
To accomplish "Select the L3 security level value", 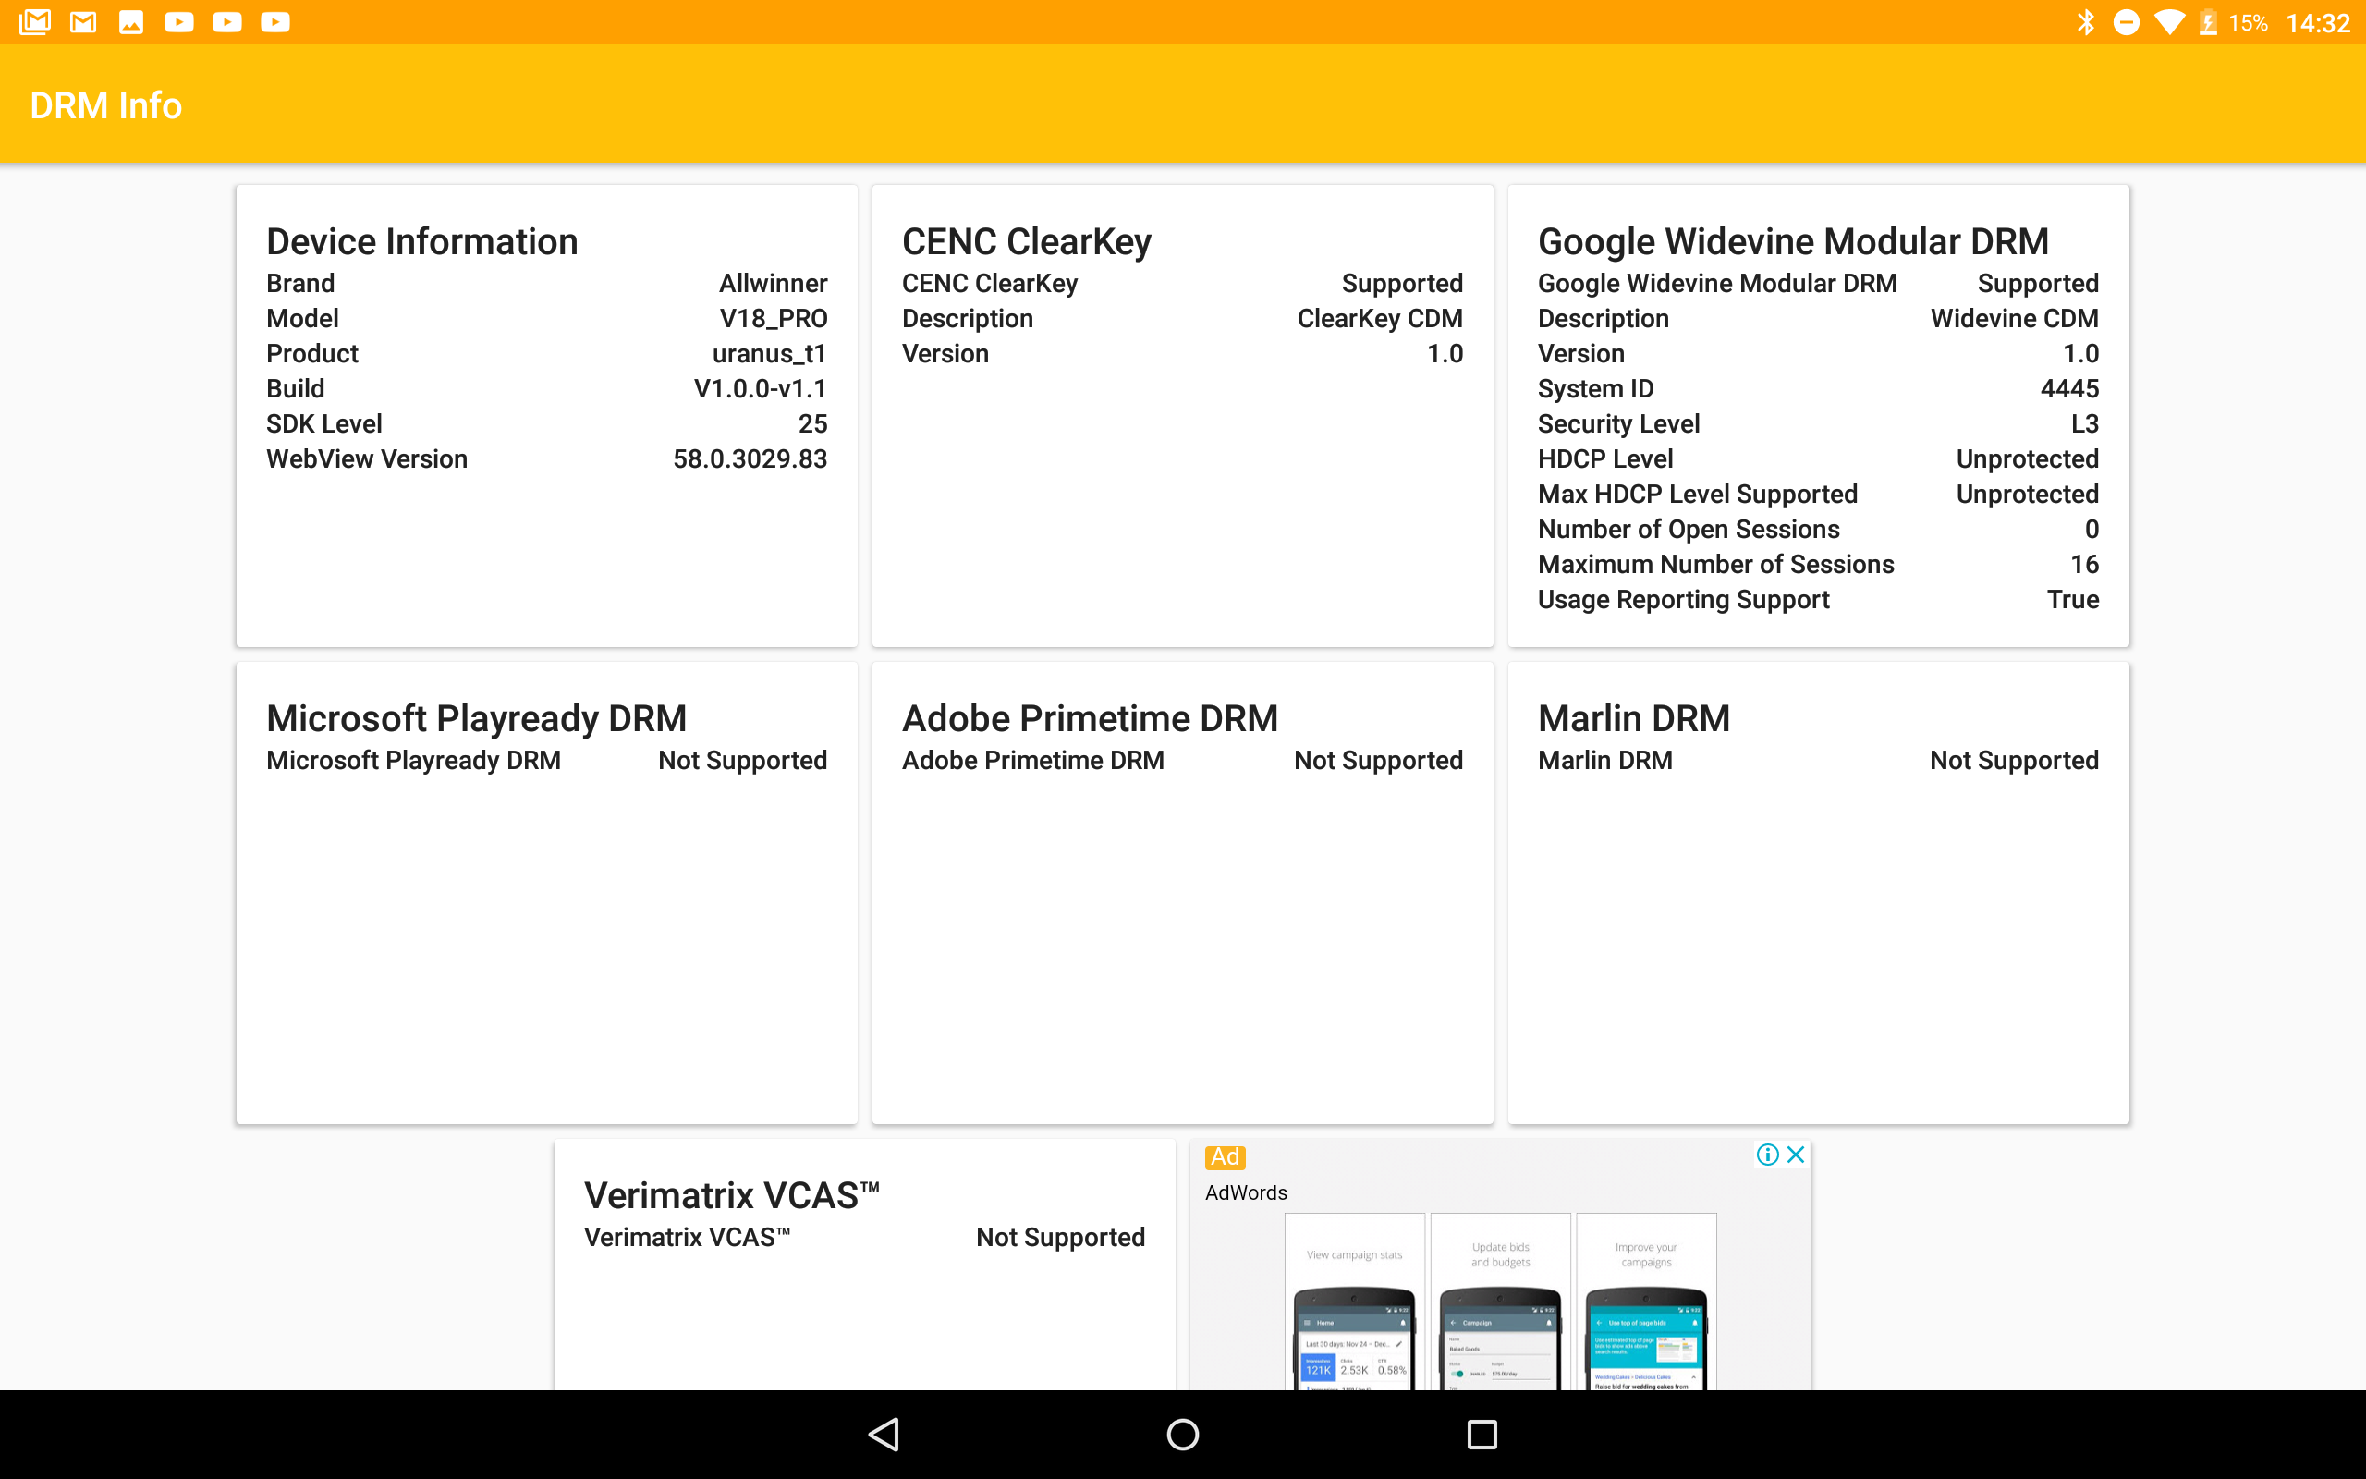I will (x=2084, y=423).
